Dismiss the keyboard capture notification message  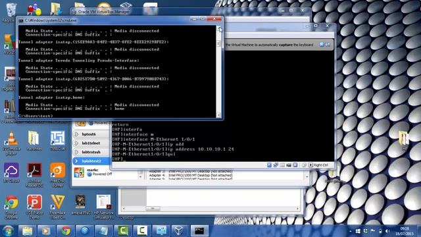(x=322, y=45)
